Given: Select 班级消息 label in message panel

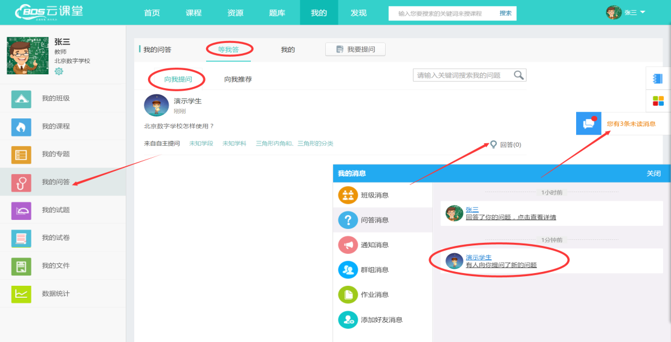Looking at the screenshot, I should (x=375, y=195).
